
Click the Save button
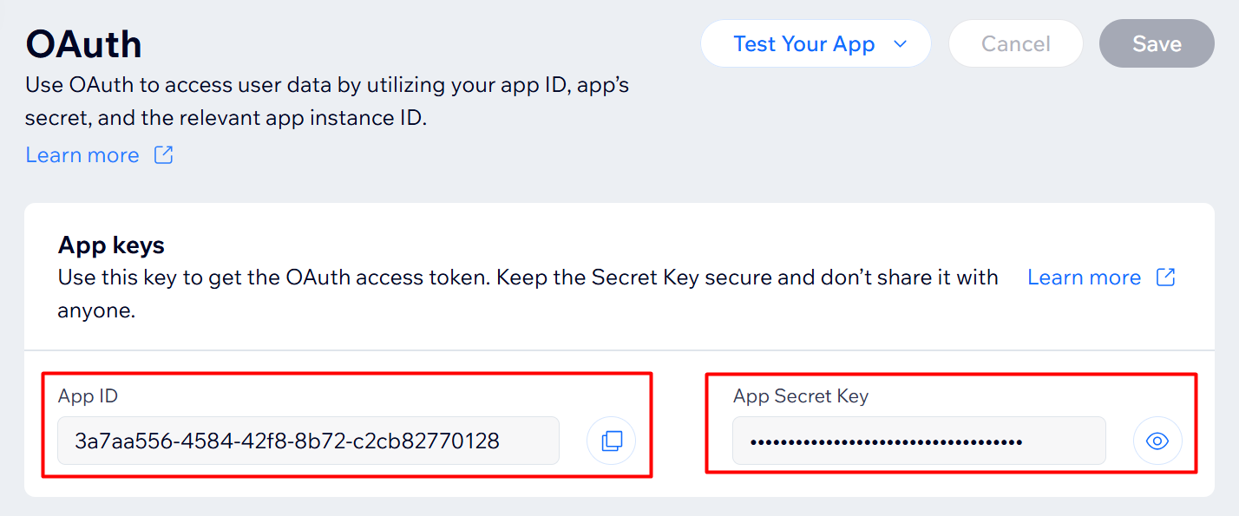[1157, 44]
